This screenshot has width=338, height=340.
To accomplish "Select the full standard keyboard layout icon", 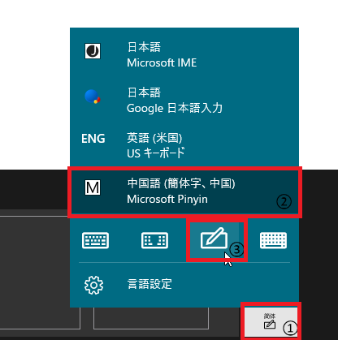I will (273, 240).
